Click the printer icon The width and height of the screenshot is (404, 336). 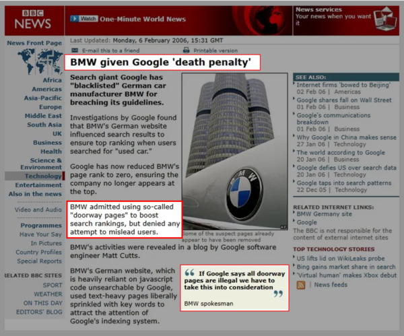click(186, 51)
